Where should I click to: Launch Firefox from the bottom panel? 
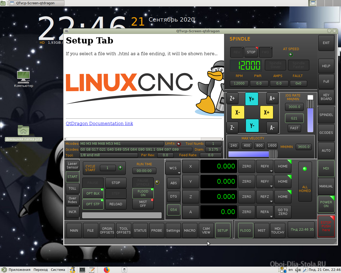tap(107, 270)
